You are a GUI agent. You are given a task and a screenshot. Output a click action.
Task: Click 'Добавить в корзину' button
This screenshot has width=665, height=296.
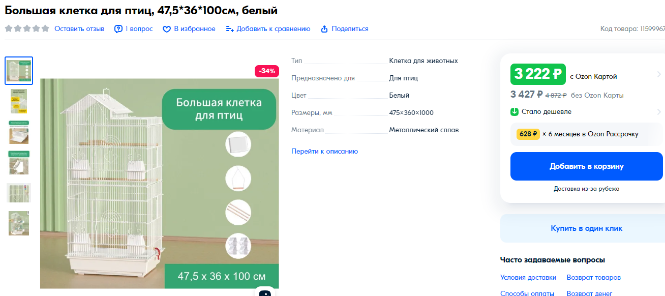[x=586, y=166]
